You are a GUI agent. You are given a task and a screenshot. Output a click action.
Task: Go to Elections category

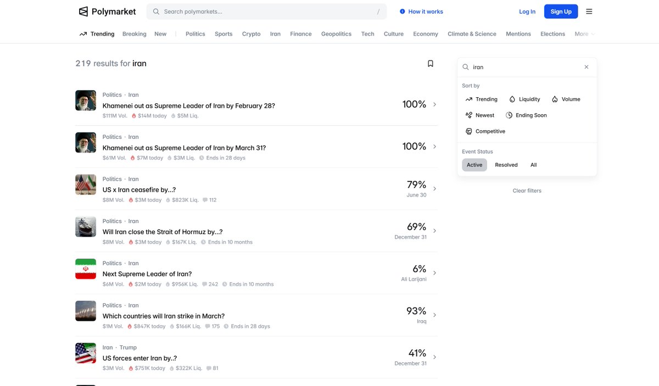click(x=552, y=34)
